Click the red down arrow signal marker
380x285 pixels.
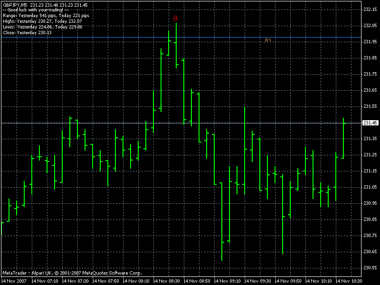point(176,19)
